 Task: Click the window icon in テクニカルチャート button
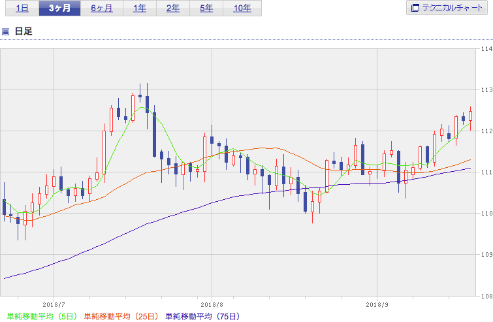pos(415,8)
